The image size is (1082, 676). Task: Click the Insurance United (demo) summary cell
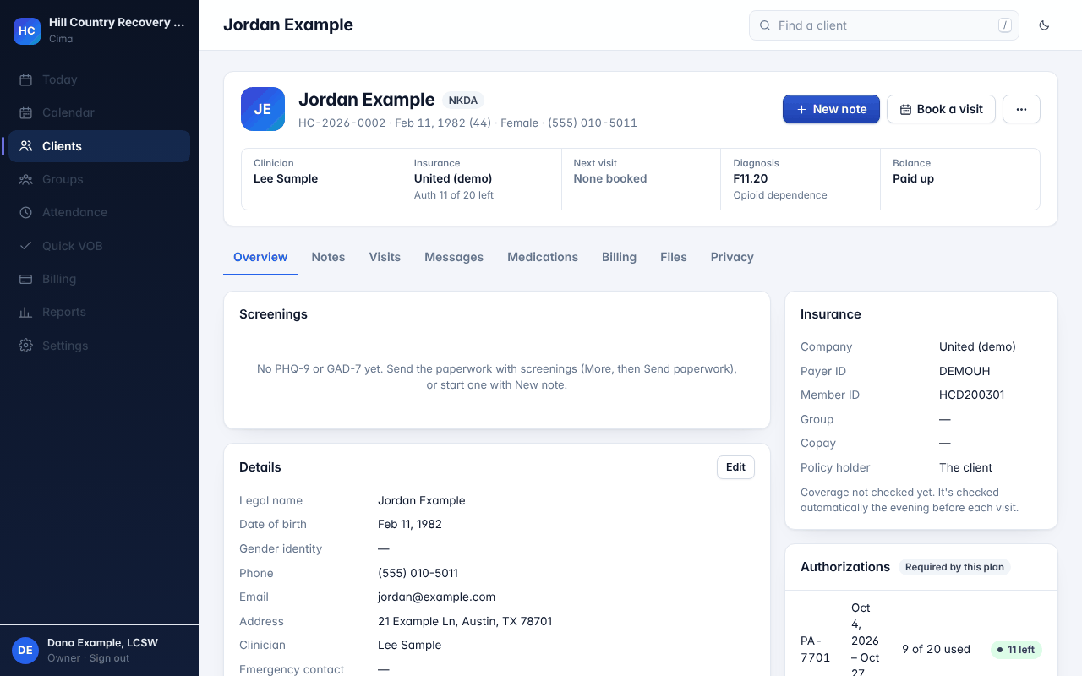[x=481, y=179]
